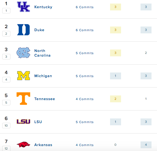Open the North Carolina team link
The image size is (157, 151).
coord(42,53)
